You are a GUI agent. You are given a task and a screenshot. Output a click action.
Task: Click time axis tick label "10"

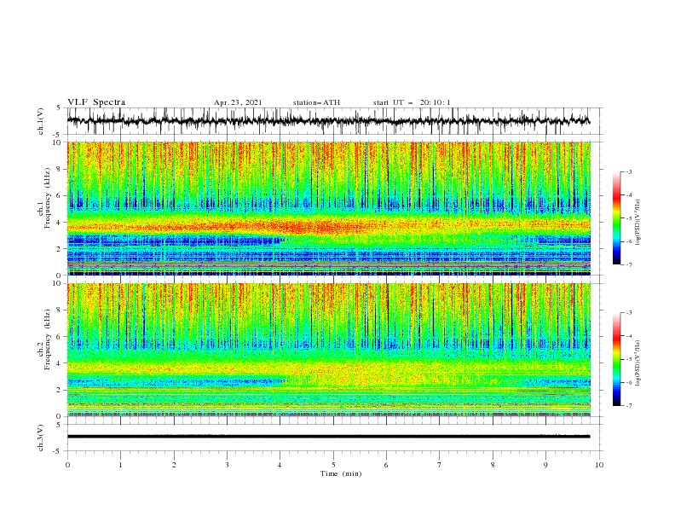coord(599,465)
